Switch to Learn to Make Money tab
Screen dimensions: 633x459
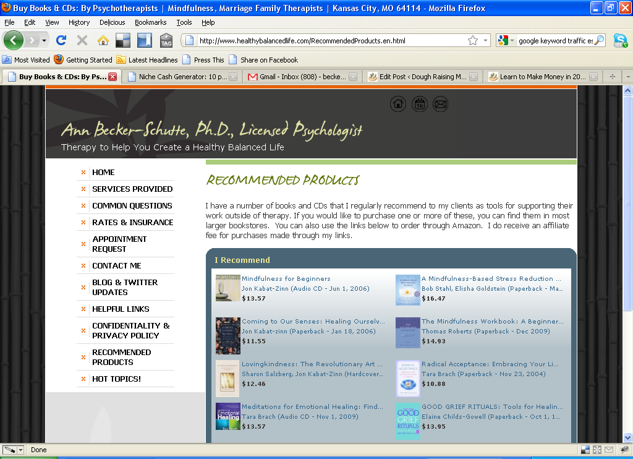543,77
